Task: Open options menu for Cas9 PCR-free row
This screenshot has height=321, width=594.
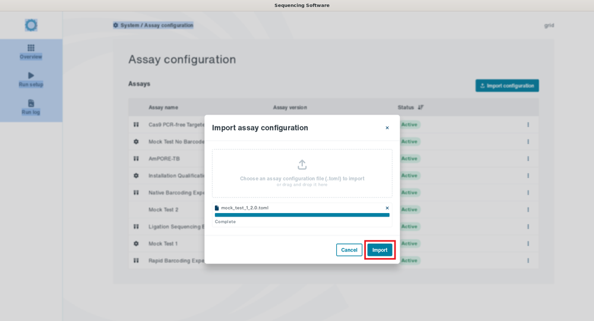Action: tap(528, 125)
